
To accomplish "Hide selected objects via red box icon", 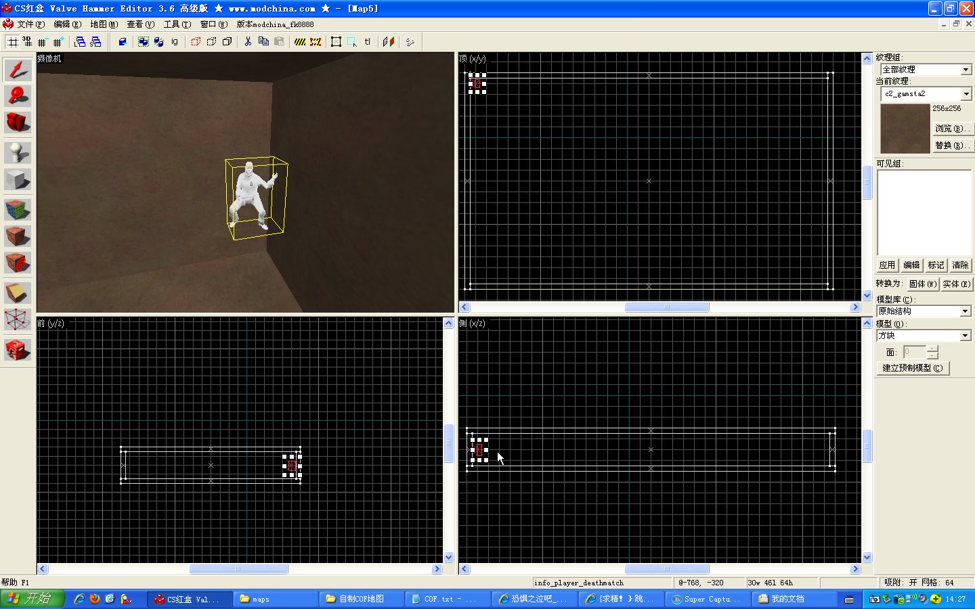I will coord(196,42).
